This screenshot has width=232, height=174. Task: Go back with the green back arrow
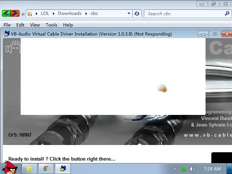coord(6,13)
